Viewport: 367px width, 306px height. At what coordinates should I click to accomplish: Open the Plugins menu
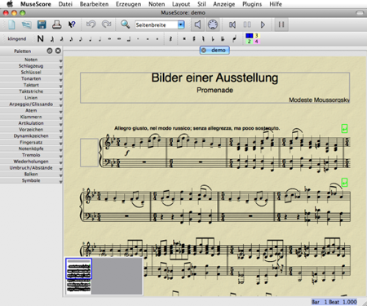pyautogui.click(x=252, y=4)
